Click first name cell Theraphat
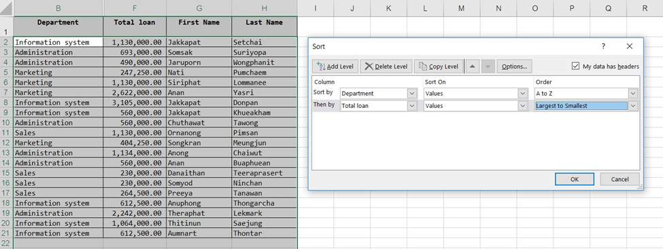This screenshot has width=663, height=249. [x=199, y=213]
